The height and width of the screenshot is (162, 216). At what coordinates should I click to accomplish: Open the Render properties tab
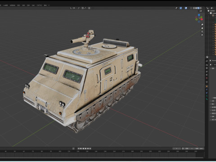coord(207,65)
